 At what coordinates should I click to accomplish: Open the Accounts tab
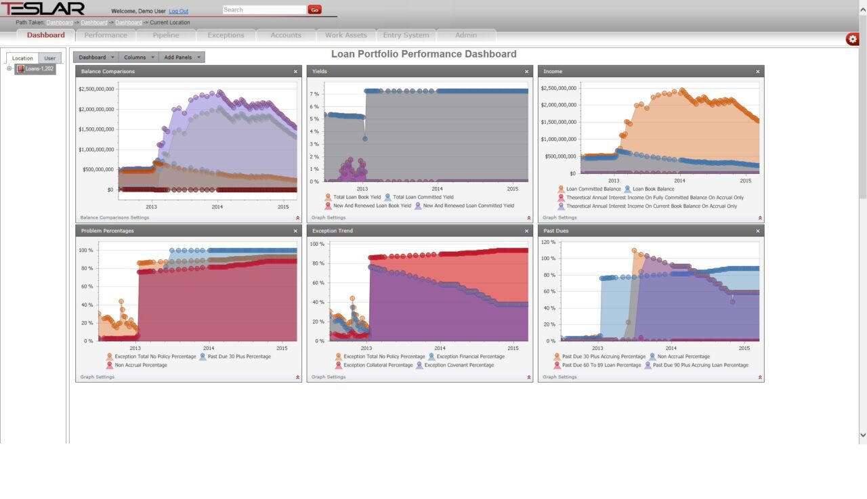[x=286, y=35]
